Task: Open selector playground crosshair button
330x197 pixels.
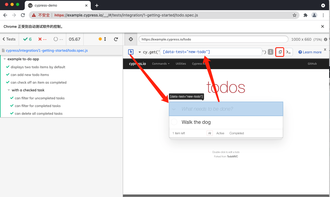Action: point(131,39)
